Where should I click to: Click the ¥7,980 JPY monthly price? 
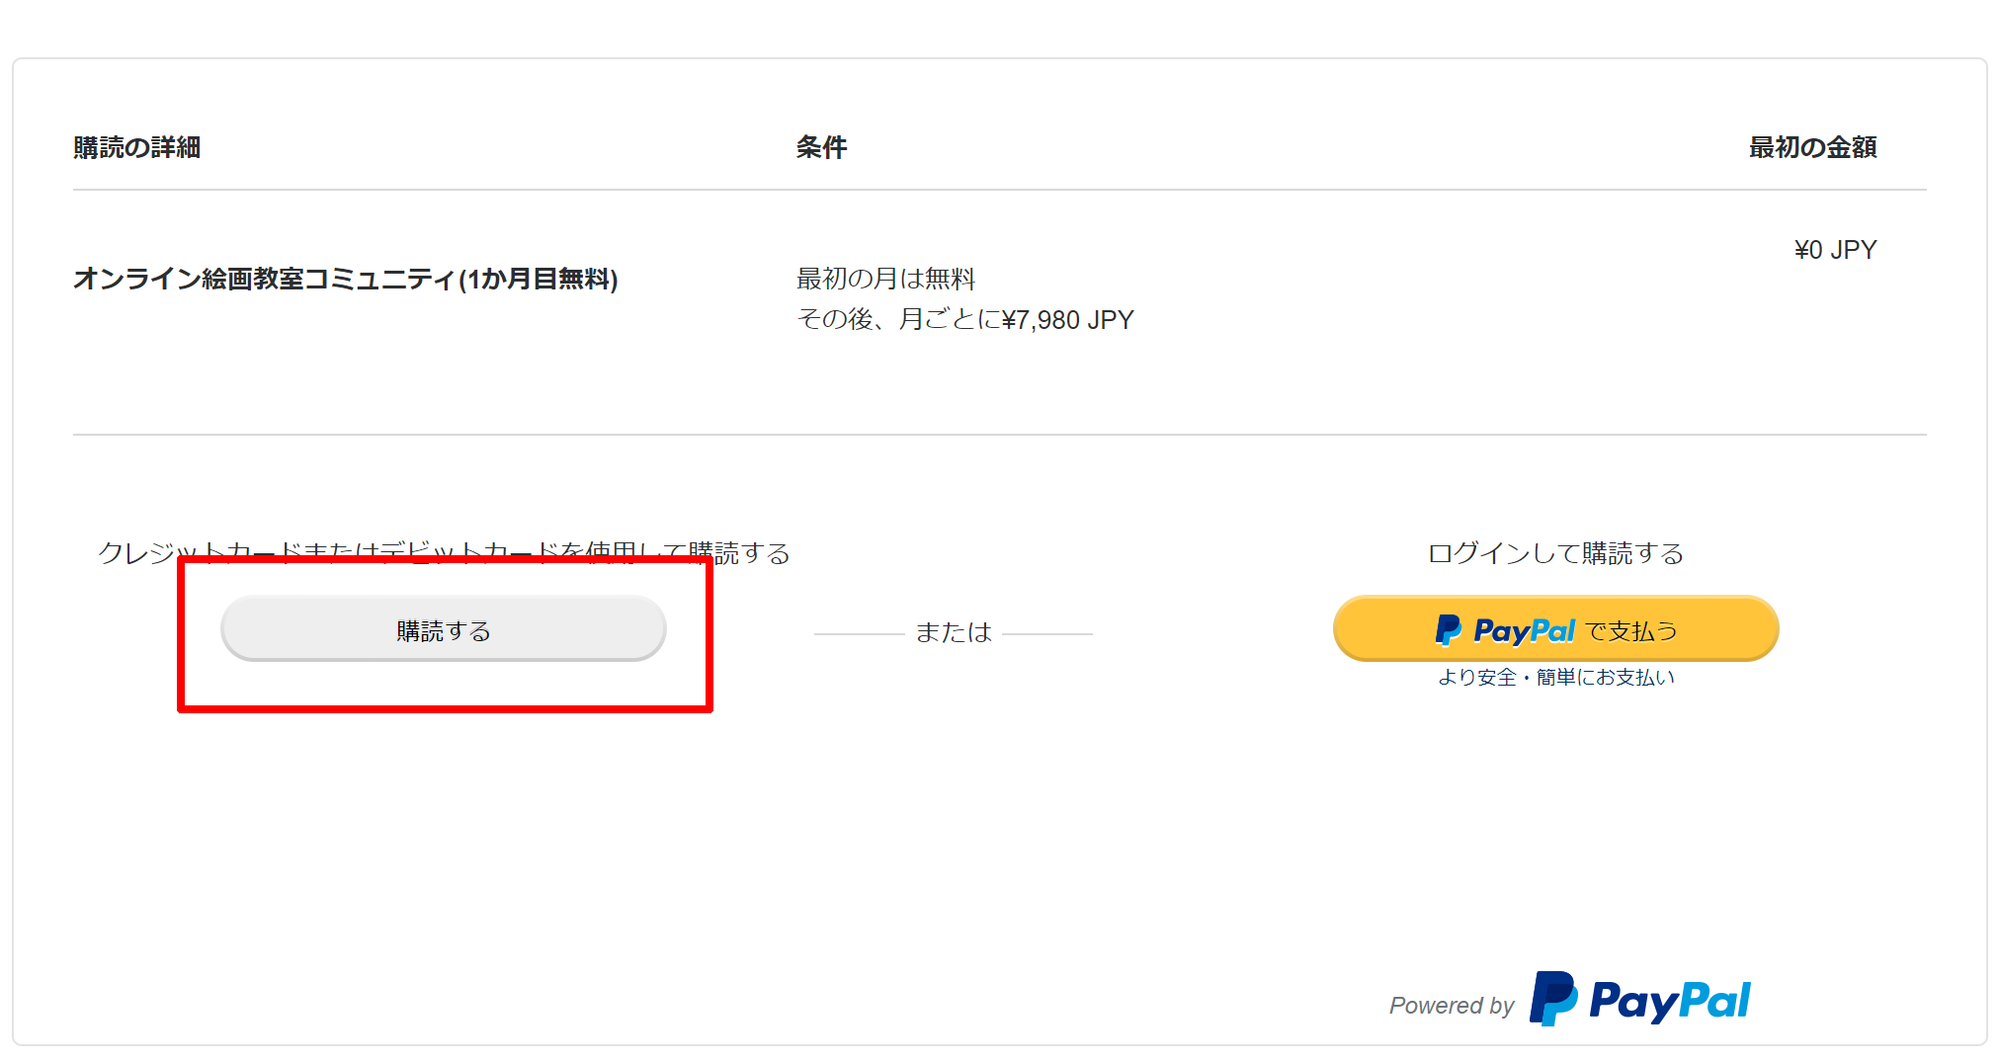click(x=1067, y=320)
